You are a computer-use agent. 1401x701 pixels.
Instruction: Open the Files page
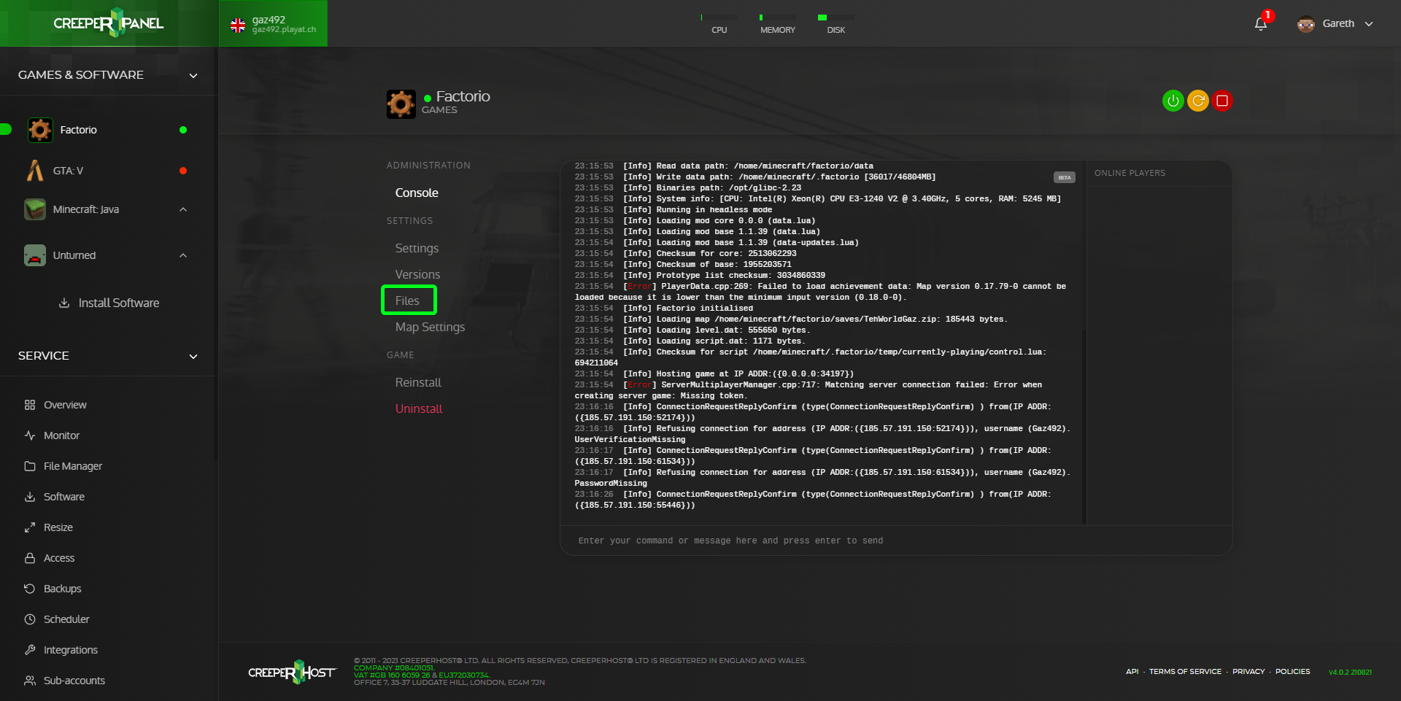407,301
